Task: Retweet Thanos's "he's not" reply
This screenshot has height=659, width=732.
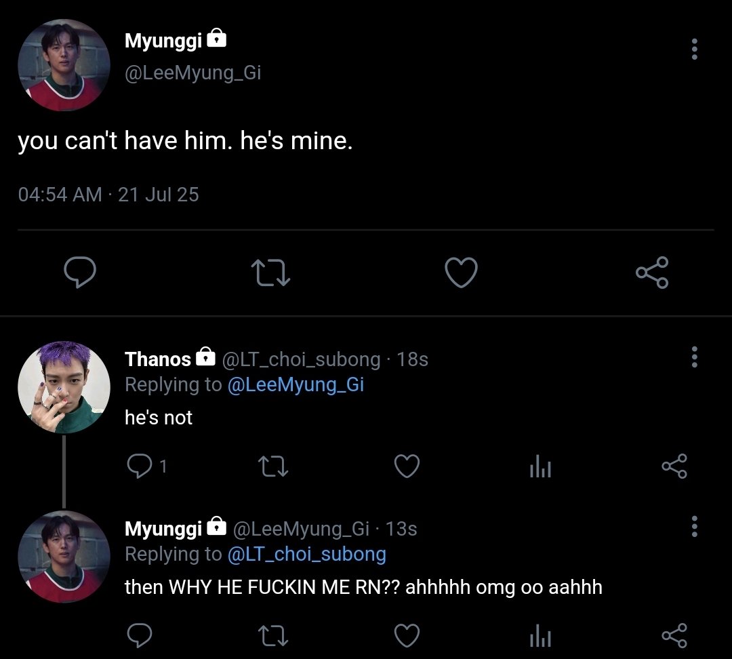Action: (272, 466)
